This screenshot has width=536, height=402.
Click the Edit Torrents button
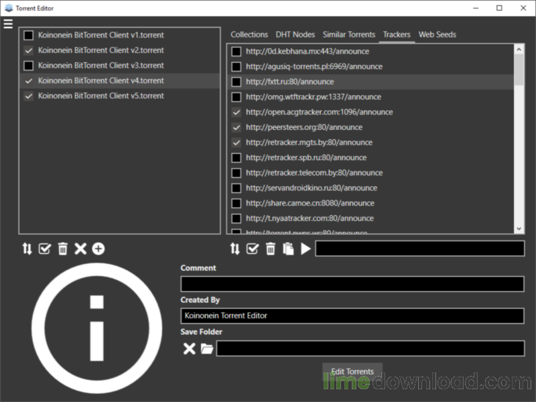[352, 371]
